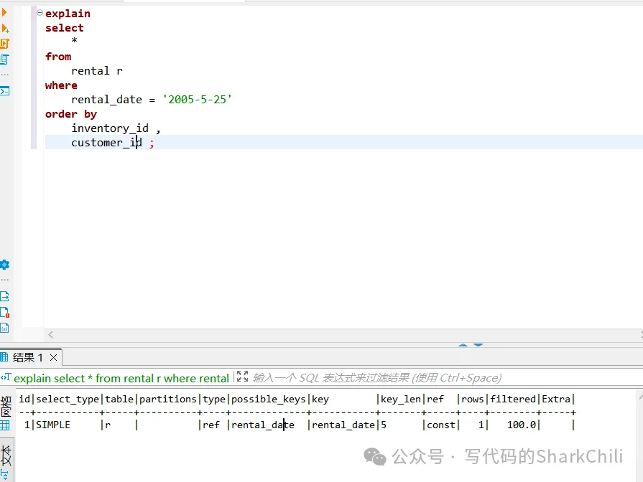Image resolution: width=643 pixels, height=482 pixels.
Task: Execute SQL in a new tab
Action: click(x=4, y=29)
